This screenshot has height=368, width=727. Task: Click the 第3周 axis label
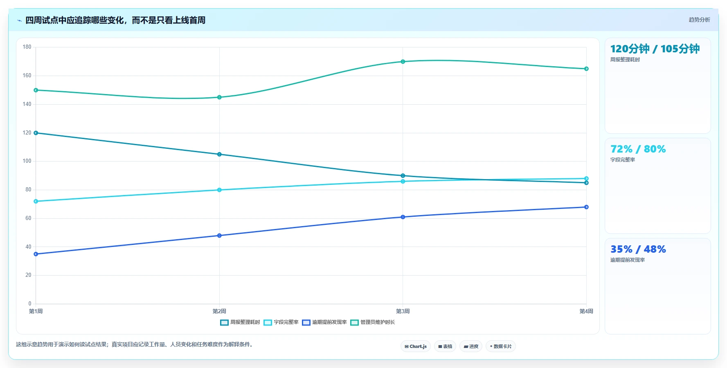pyautogui.click(x=403, y=311)
